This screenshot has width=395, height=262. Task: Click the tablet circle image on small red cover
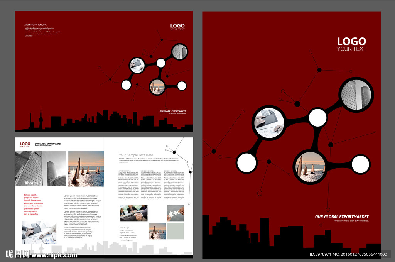click(137, 66)
